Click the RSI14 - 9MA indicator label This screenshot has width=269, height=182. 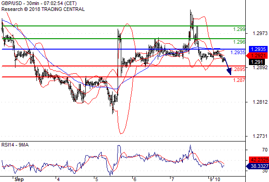tap(15, 145)
